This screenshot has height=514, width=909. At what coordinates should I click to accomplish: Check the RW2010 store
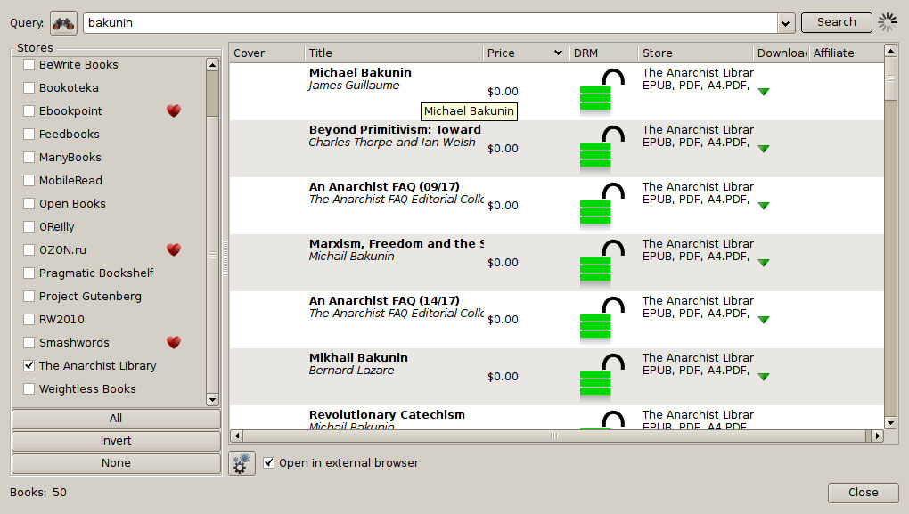tap(29, 319)
